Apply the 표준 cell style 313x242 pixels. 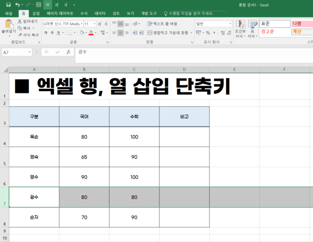[275, 24]
